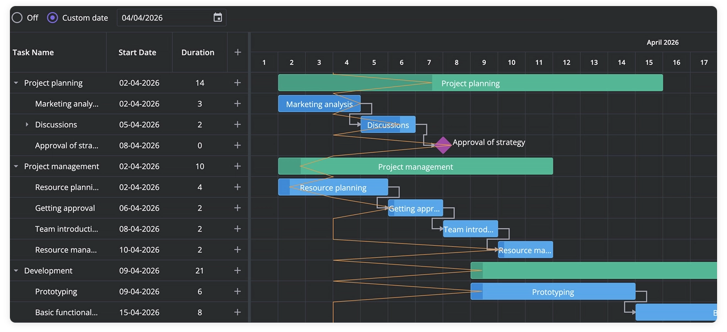Sort by Start Date column header

click(139, 52)
